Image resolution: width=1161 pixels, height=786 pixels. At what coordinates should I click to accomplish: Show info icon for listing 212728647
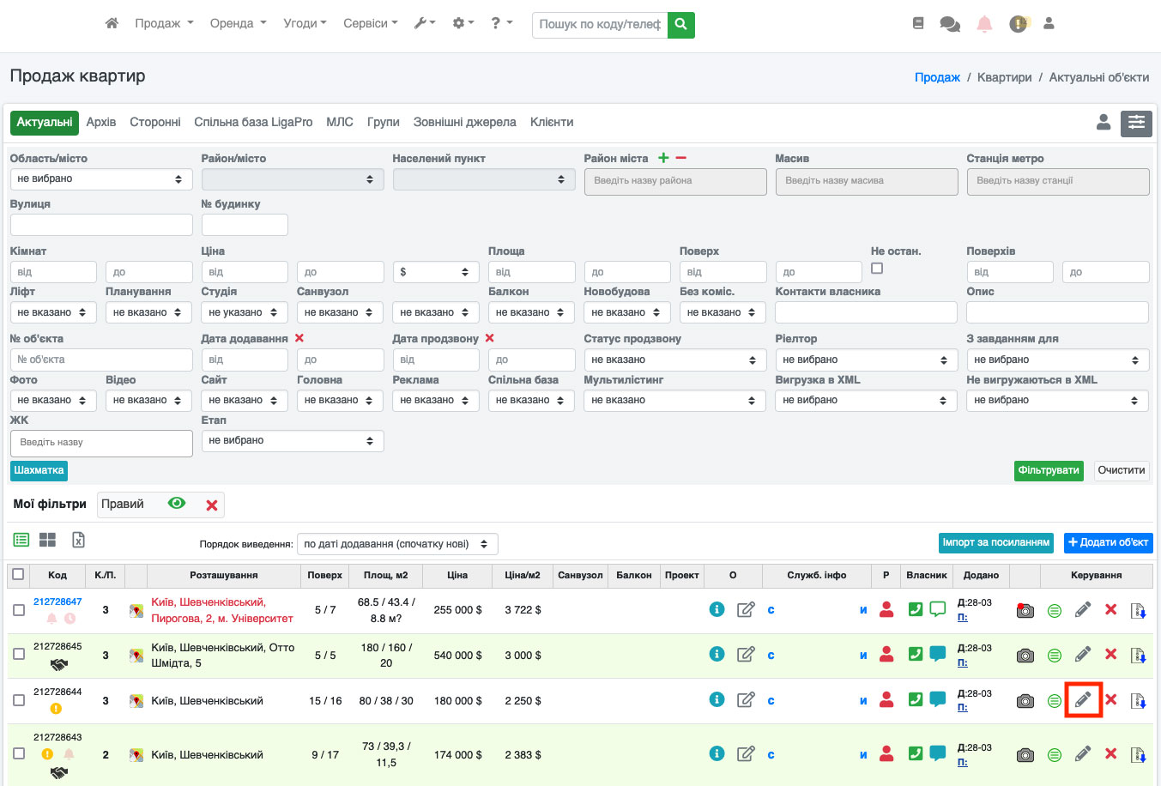pyautogui.click(x=717, y=609)
